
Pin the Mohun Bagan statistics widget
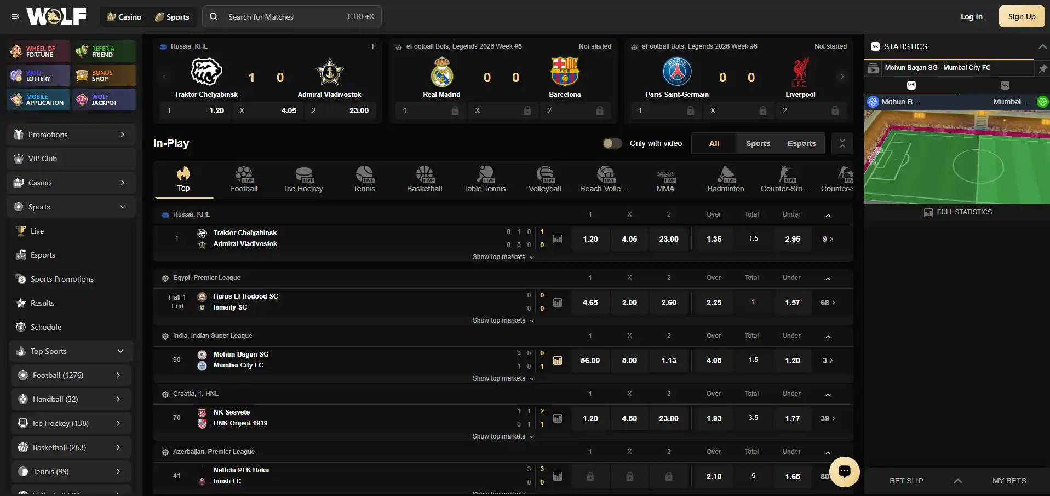(1042, 68)
